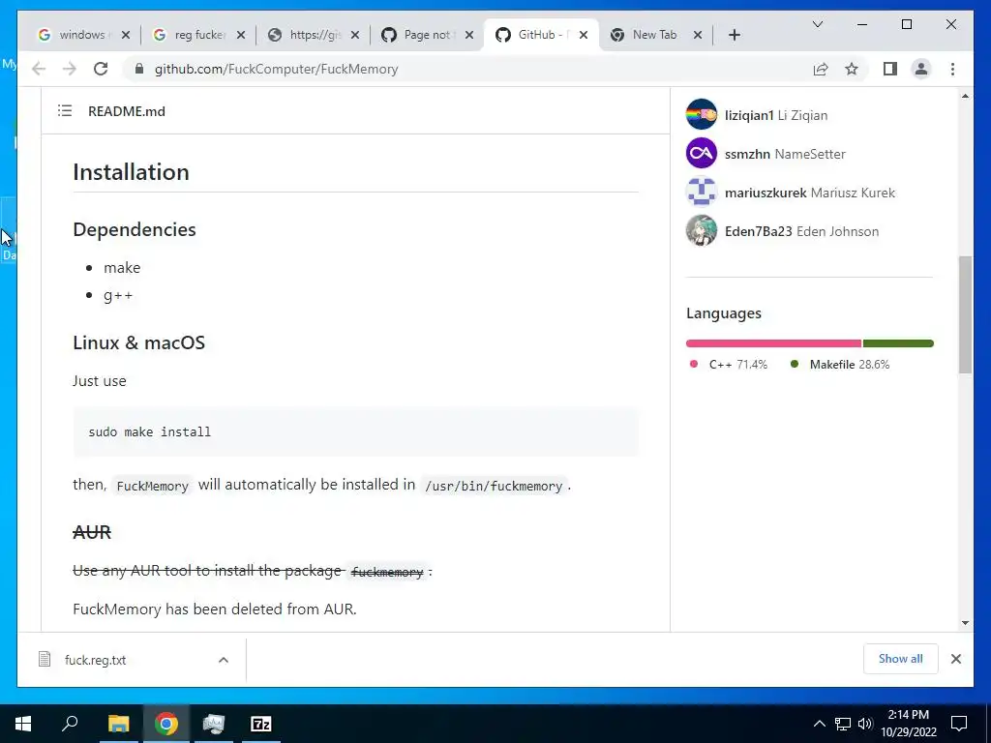Click the Installation heading
Viewport: 991px width, 743px height.
[131, 172]
